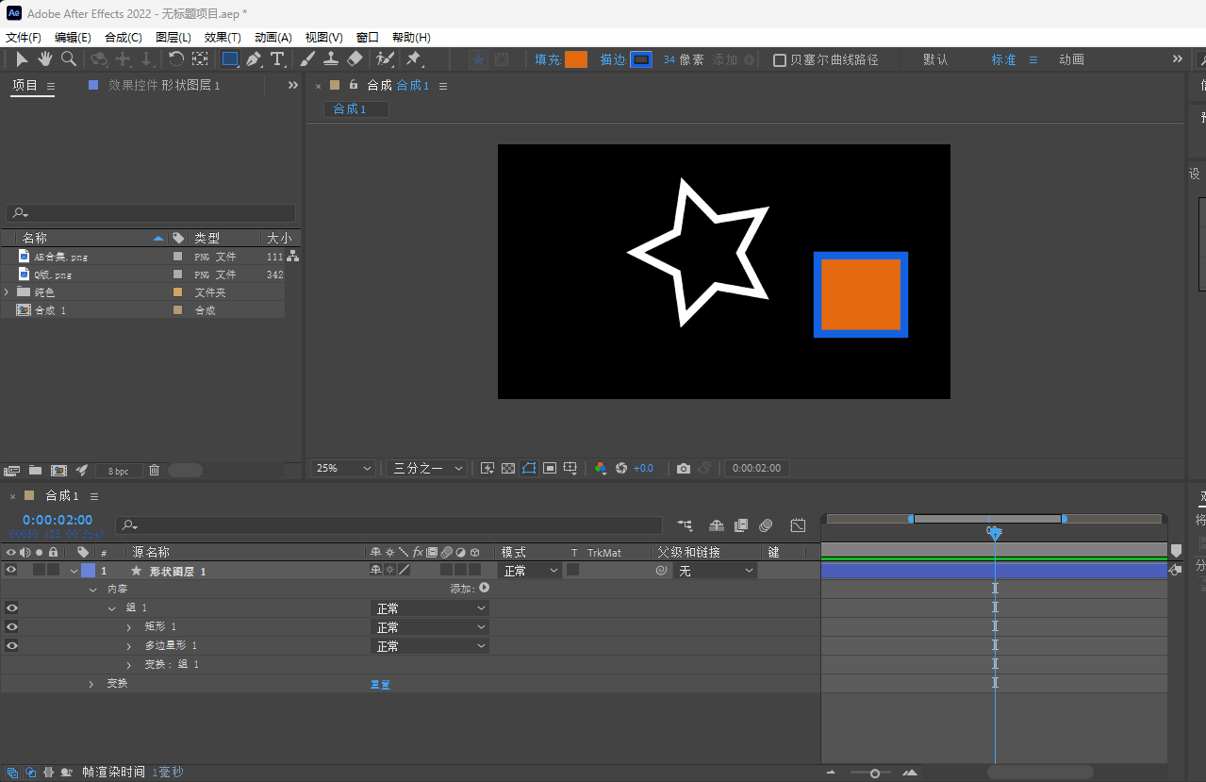The height and width of the screenshot is (782, 1206).
Task: Click the Project panel search field
Action: click(151, 213)
